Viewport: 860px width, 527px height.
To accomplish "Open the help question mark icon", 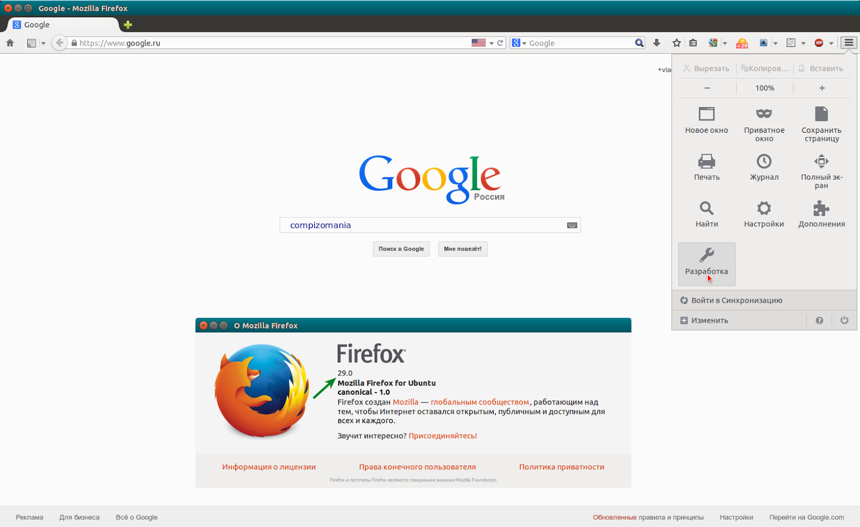I will [819, 321].
